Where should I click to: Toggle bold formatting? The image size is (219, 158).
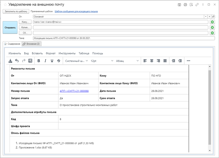pos(39,61)
